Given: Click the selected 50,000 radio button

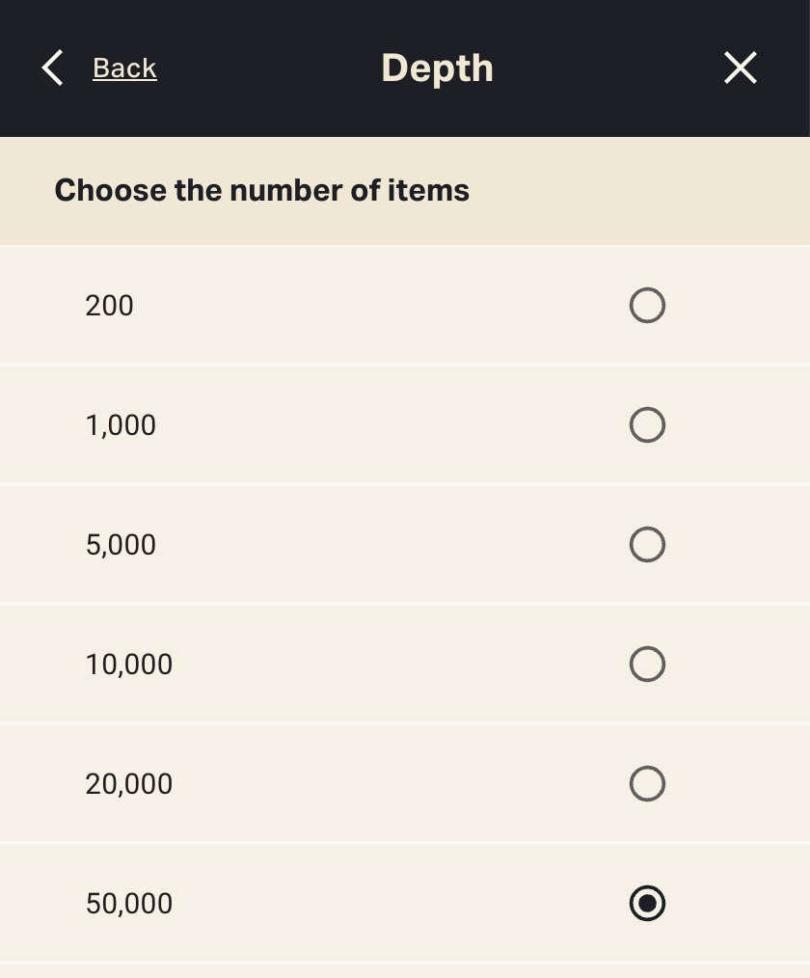Looking at the screenshot, I should [x=647, y=904].
